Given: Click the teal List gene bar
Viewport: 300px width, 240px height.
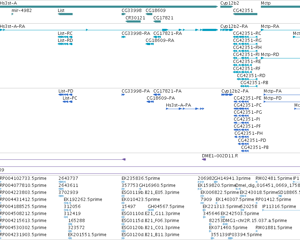Looking at the screenshot, I should [65, 14].
